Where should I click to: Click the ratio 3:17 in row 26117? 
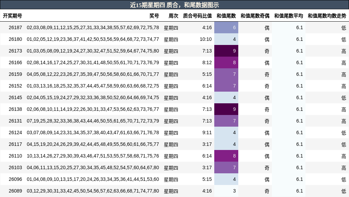(x=207, y=144)
